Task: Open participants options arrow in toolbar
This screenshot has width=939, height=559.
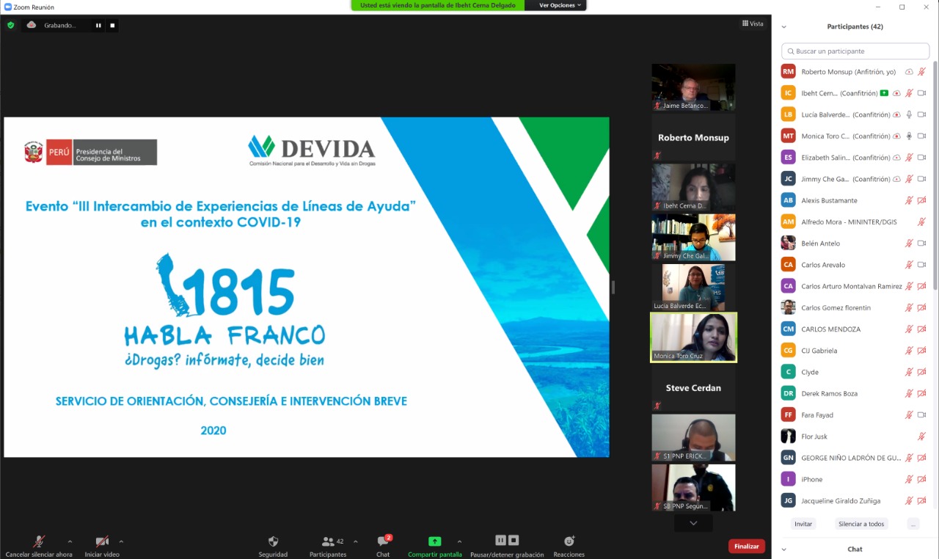Action: pyautogui.click(x=356, y=541)
